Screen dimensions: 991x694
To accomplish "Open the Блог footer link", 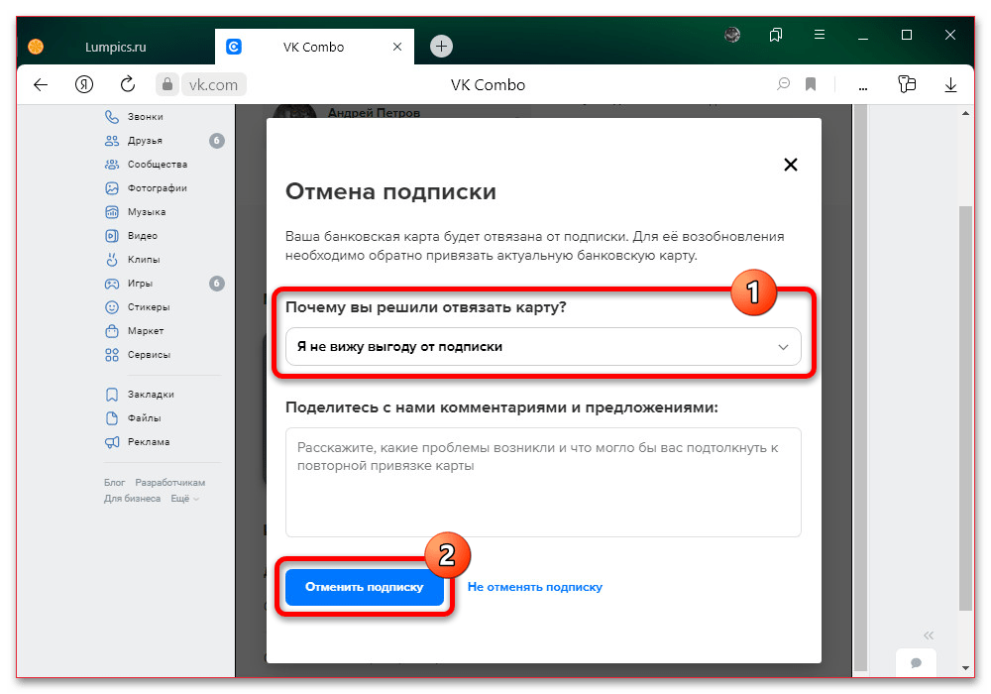I will click(x=114, y=483).
